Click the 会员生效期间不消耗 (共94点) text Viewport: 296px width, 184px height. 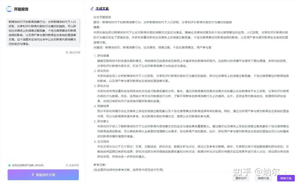pos(28,165)
